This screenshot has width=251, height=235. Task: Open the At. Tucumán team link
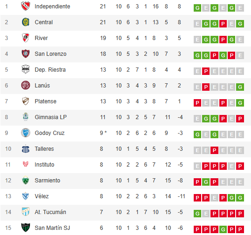(x=50, y=212)
